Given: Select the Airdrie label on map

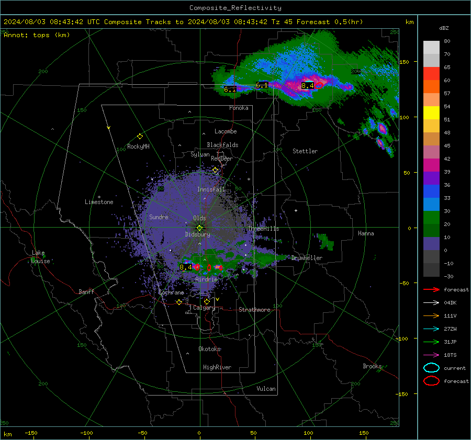Looking at the screenshot, I should 206,279.
